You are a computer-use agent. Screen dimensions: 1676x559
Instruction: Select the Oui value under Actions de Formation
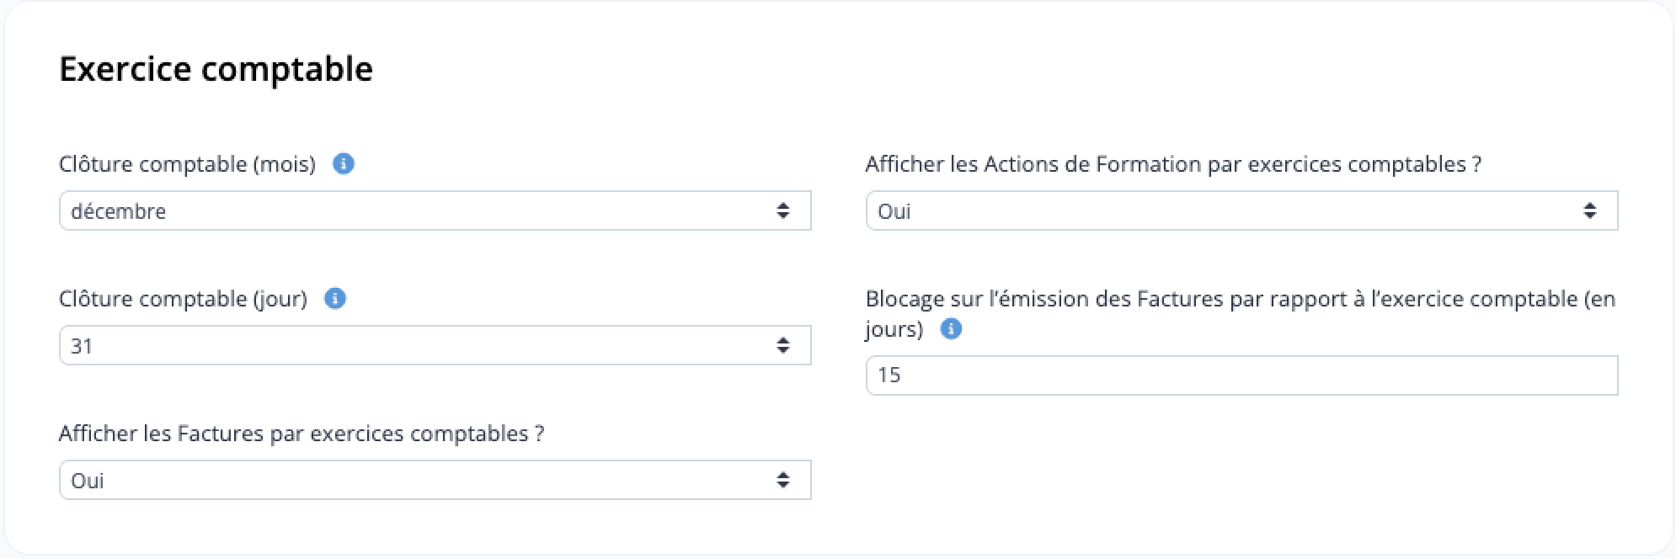pyautogui.click(x=894, y=211)
